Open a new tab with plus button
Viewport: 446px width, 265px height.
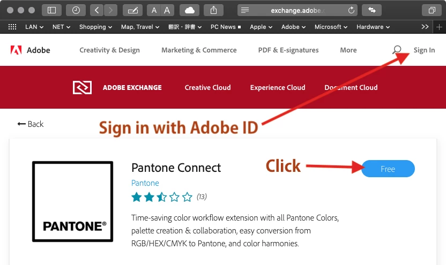click(x=439, y=27)
